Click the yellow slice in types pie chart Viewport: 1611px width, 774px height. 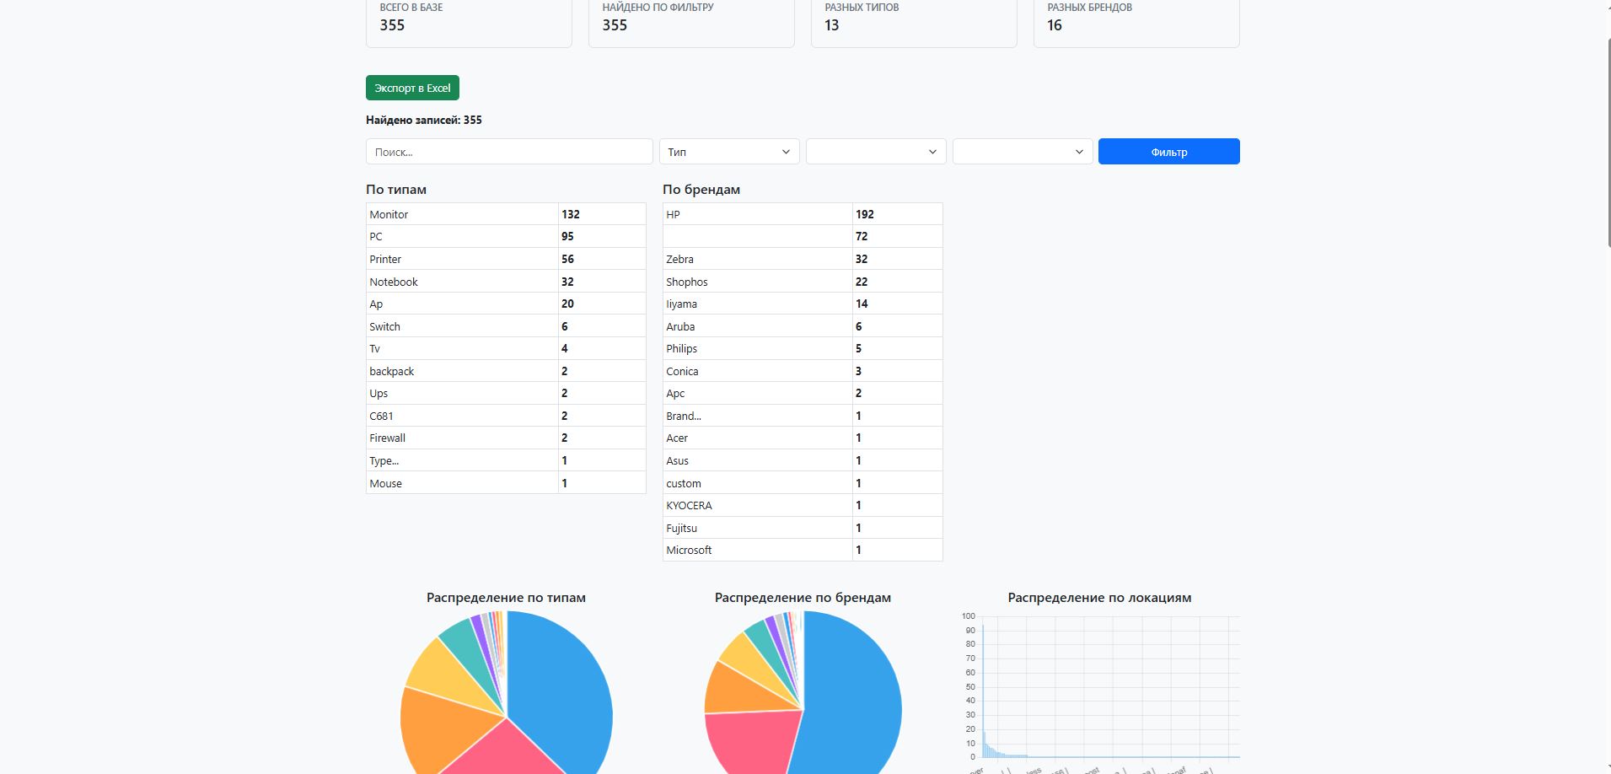tap(443, 666)
